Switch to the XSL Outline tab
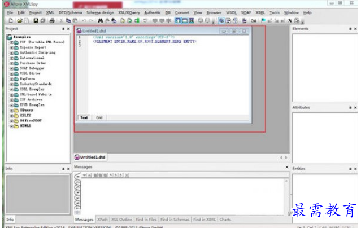 click(122, 220)
